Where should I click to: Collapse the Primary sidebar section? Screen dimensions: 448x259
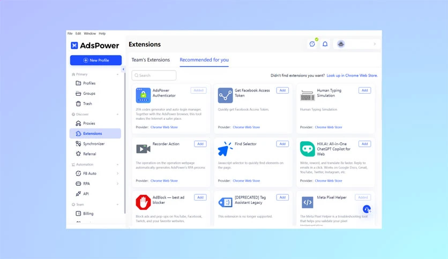coord(117,74)
